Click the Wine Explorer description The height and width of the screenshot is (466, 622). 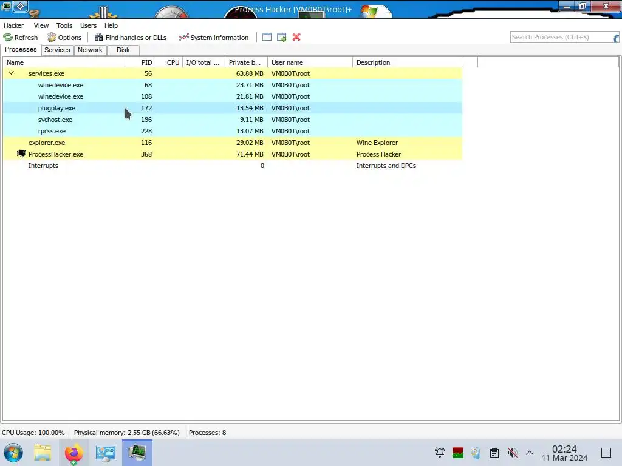point(377,143)
